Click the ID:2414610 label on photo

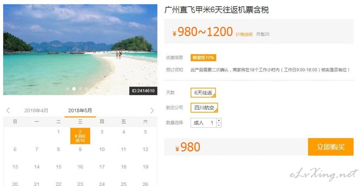pyautogui.click(x=143, y=91)
